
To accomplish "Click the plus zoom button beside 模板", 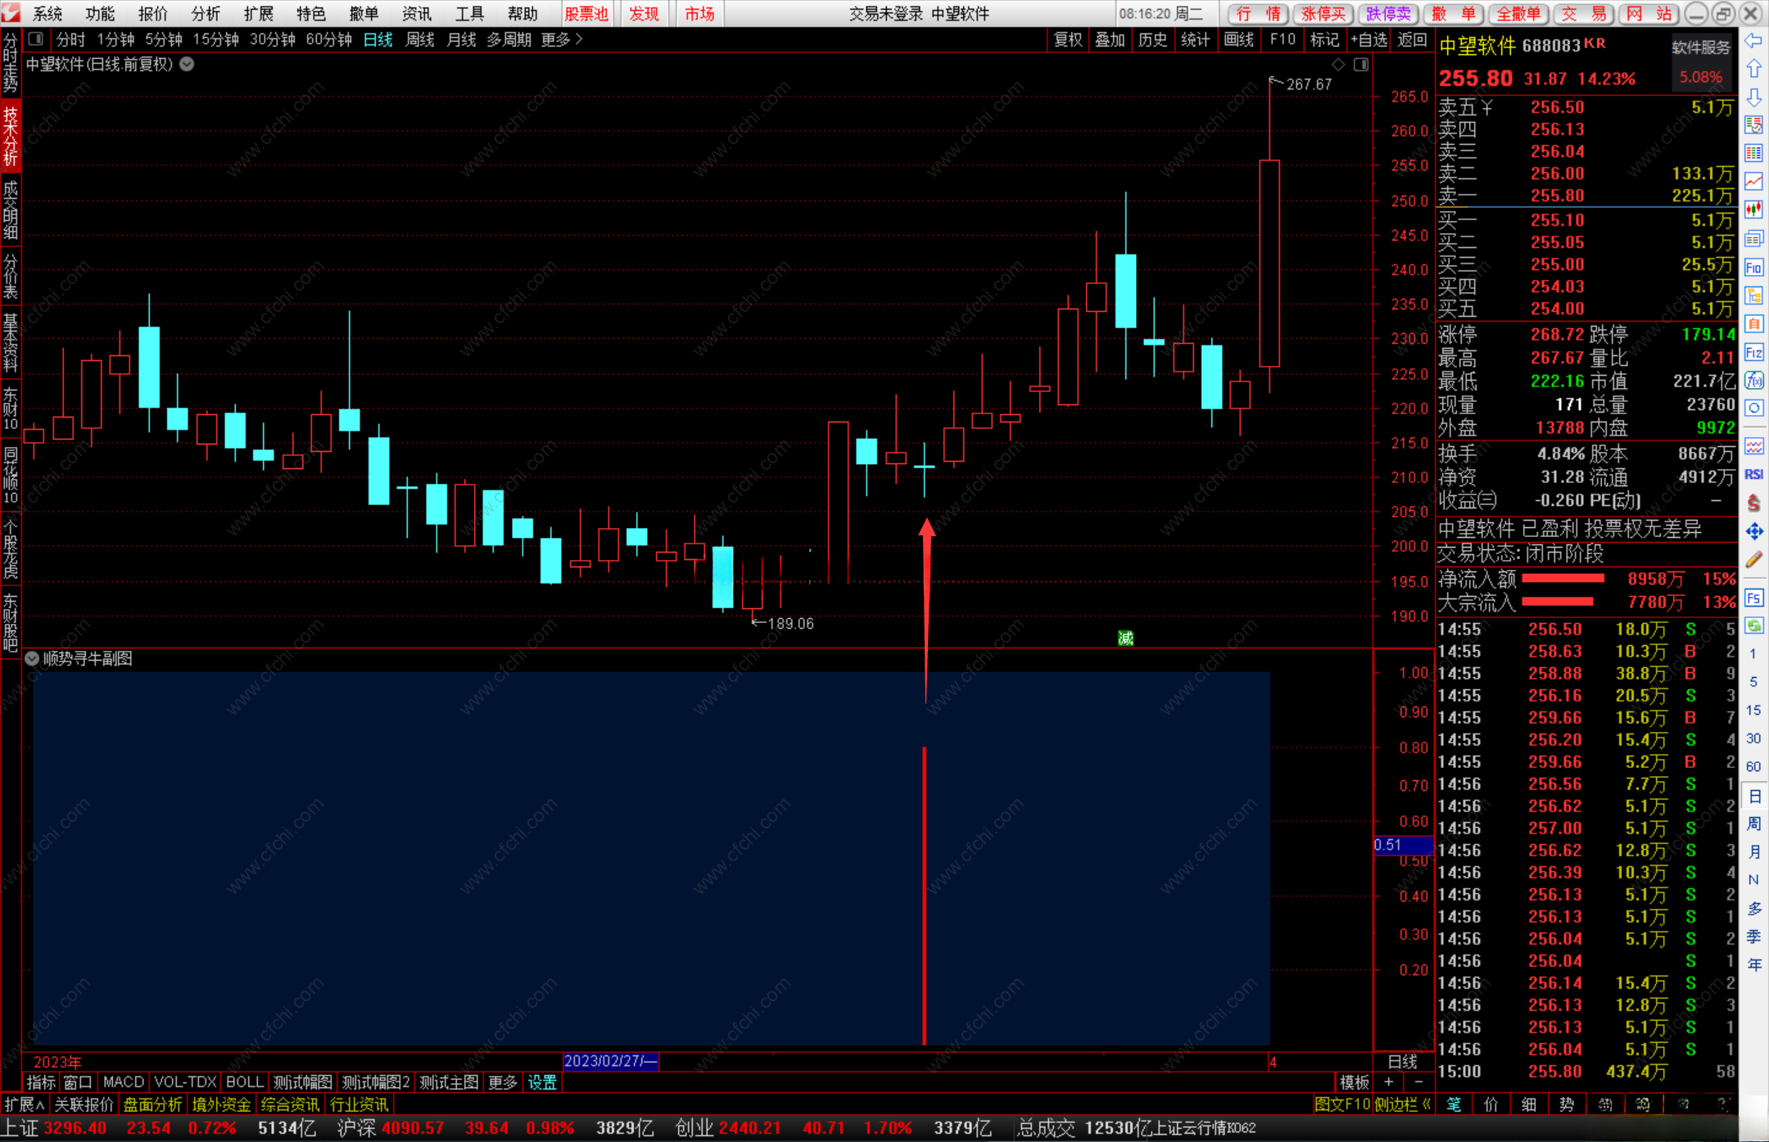I will (x=1388, y=1082).
